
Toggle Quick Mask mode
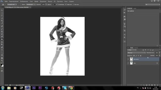point(2,68)
